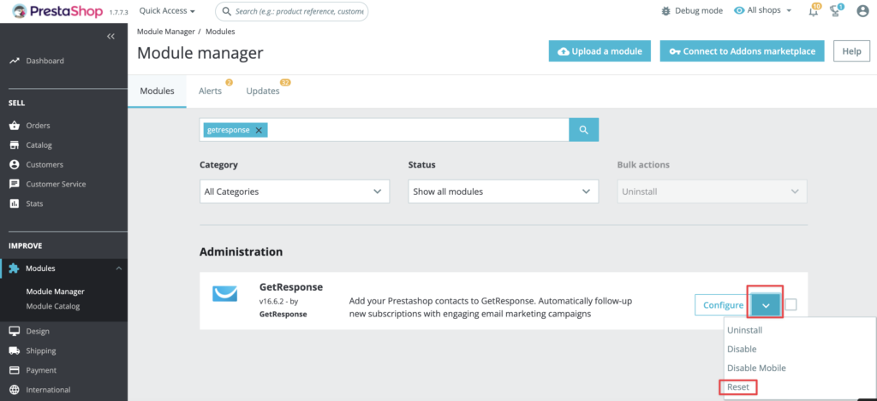The height and width of the screenshot is (401, 877).
Task: Click the Debug mode bug icon
Action: click(x=667, y=11)
